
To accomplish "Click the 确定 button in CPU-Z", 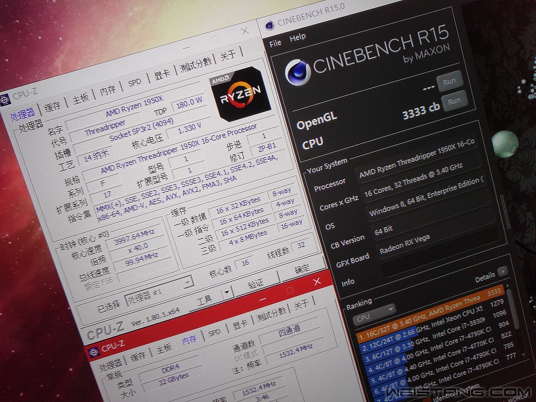I will coord(302,269).
